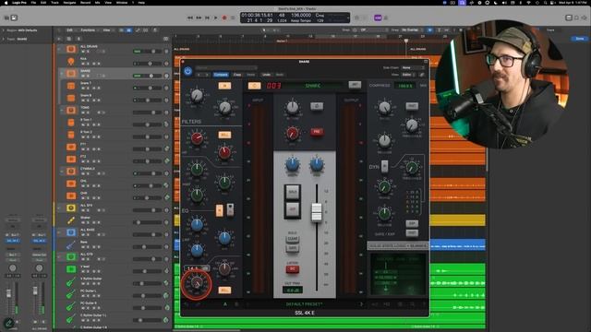
Task: Click the compressor threshold knob
Action: 412,125
